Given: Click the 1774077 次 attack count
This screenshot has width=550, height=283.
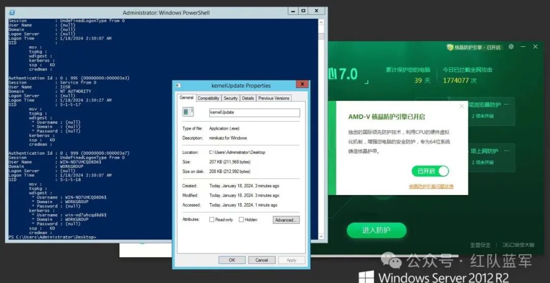Looking at the screenshot, I should (460, 80).
